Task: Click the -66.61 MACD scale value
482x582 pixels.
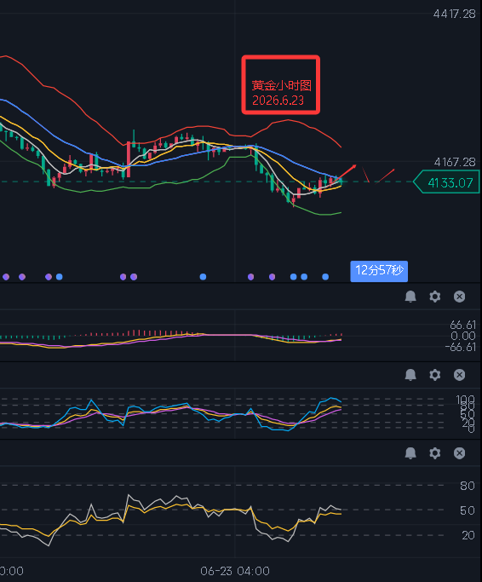Action: pyautogui.click(x=461, y=347)
